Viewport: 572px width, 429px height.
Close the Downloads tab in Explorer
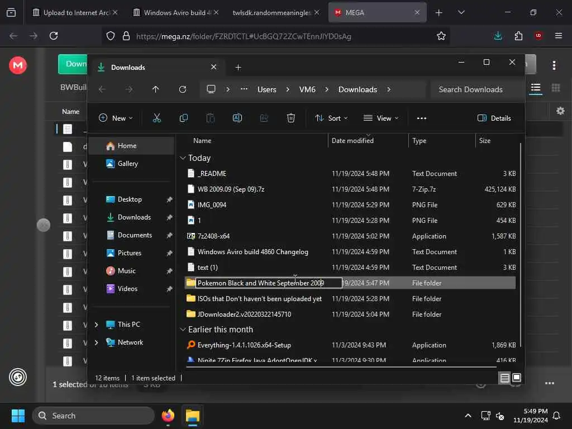pyautogui.click(x=214, y=67)
